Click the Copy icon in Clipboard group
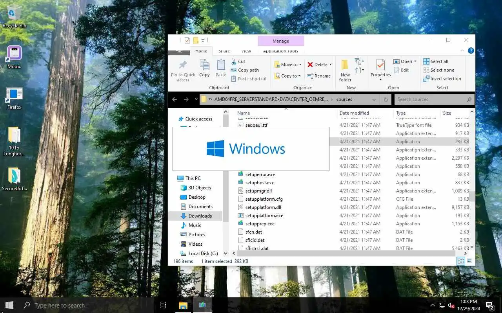Image resolution: width=502 pixels, height=313 pixels. (x=204, y=65)
